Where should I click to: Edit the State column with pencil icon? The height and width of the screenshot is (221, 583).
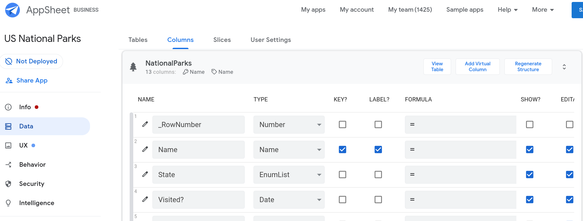145,174
